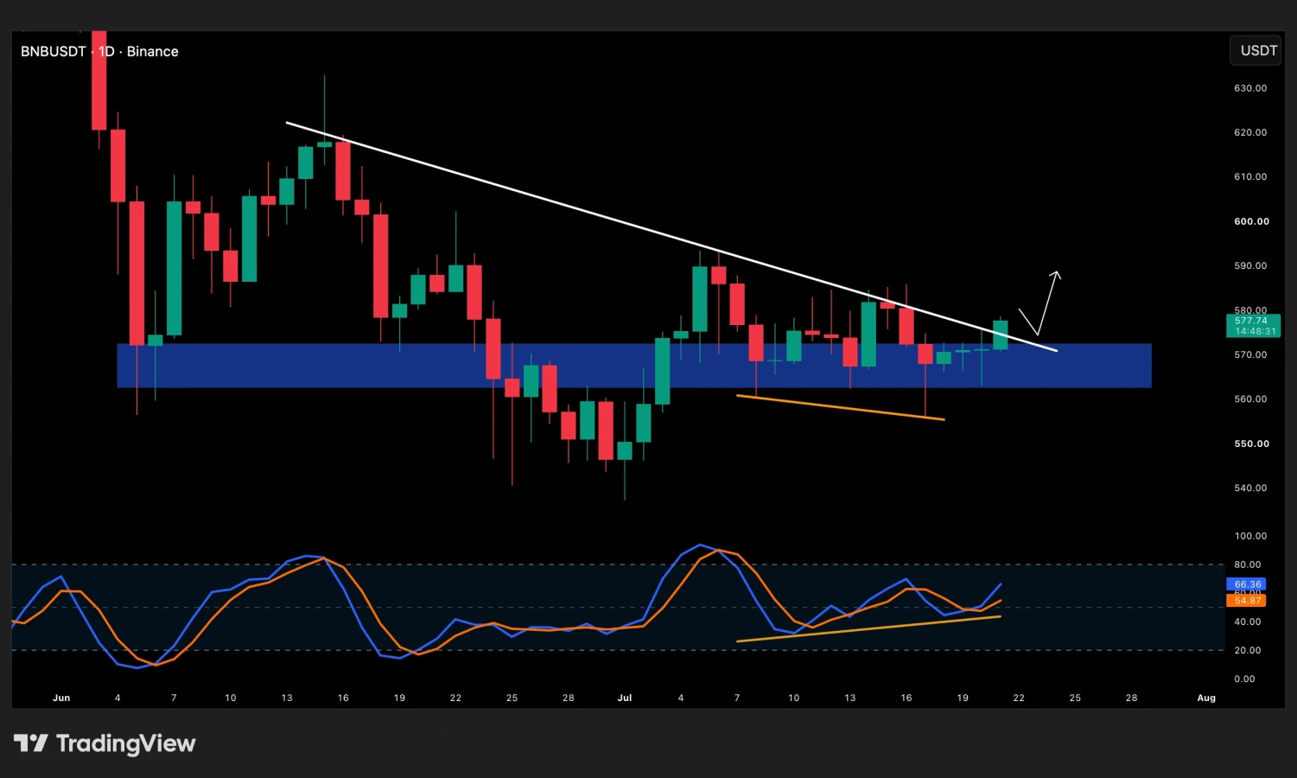The height and width of the screenshot is (778, 1297).
Task: Click the blue stochastic value 66.36
Action: click(x=1248, y=584)
